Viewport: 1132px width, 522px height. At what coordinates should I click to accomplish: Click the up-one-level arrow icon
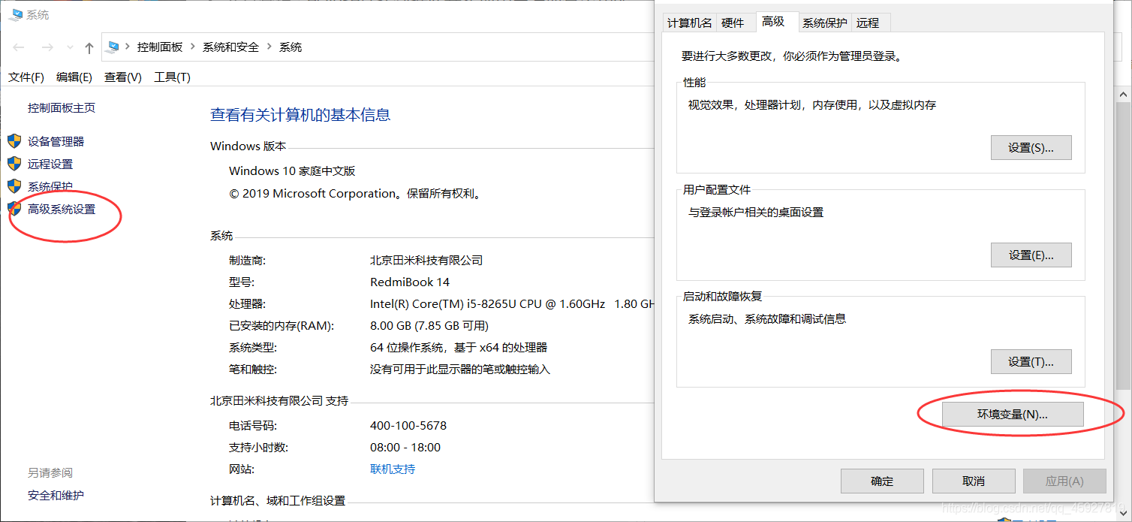[x=89, y=47]
